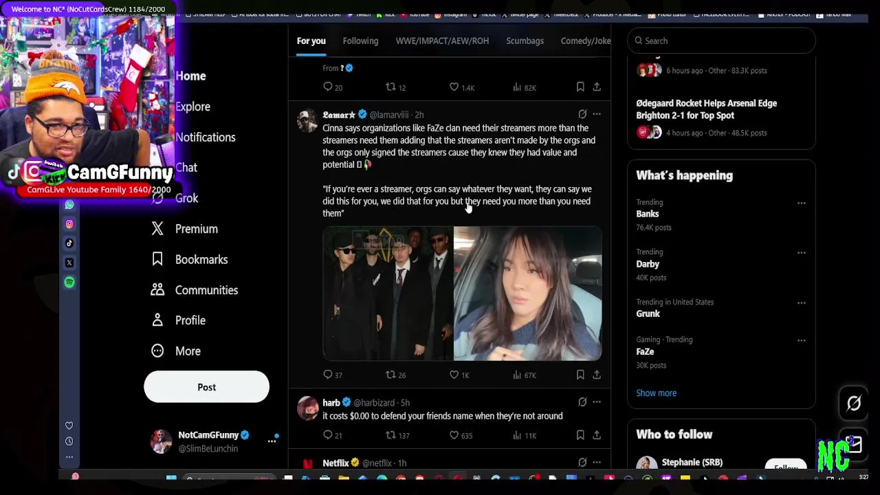Open the FaZe gaming trending topic
The width and height of the screenshot is (880, 495).
click(x=645, y=351)
